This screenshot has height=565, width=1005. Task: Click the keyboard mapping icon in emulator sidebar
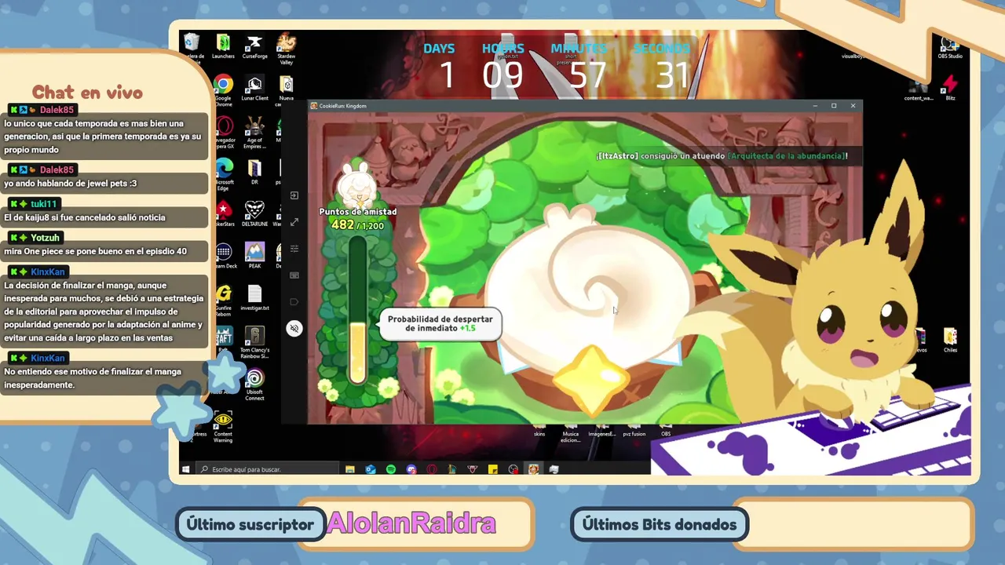tap(294, 275)
